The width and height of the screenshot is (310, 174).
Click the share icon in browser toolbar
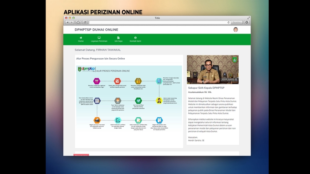pos(85,22)
